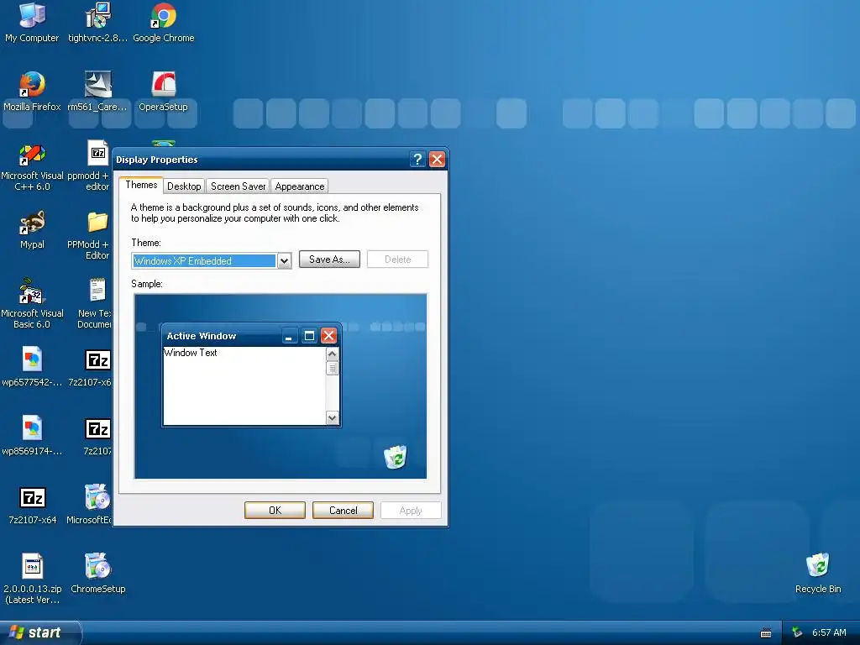The height and width of the screenshot is (645, 860).
Task: Open the Windows start menu
Action: pyautogui.click(x=40, y=632)
